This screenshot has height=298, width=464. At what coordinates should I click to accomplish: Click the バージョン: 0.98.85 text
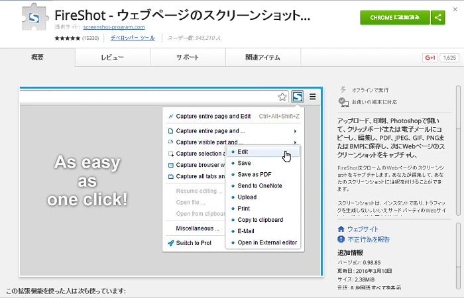[359, 262]
